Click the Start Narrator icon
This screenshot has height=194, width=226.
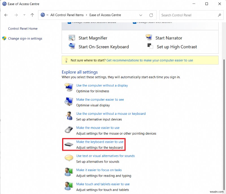pos(149,37)
